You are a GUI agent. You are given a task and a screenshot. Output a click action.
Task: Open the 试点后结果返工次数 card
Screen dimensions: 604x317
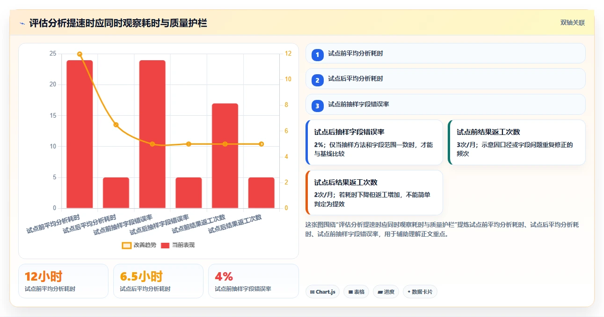pyautogui.click(x=374, y=192)
